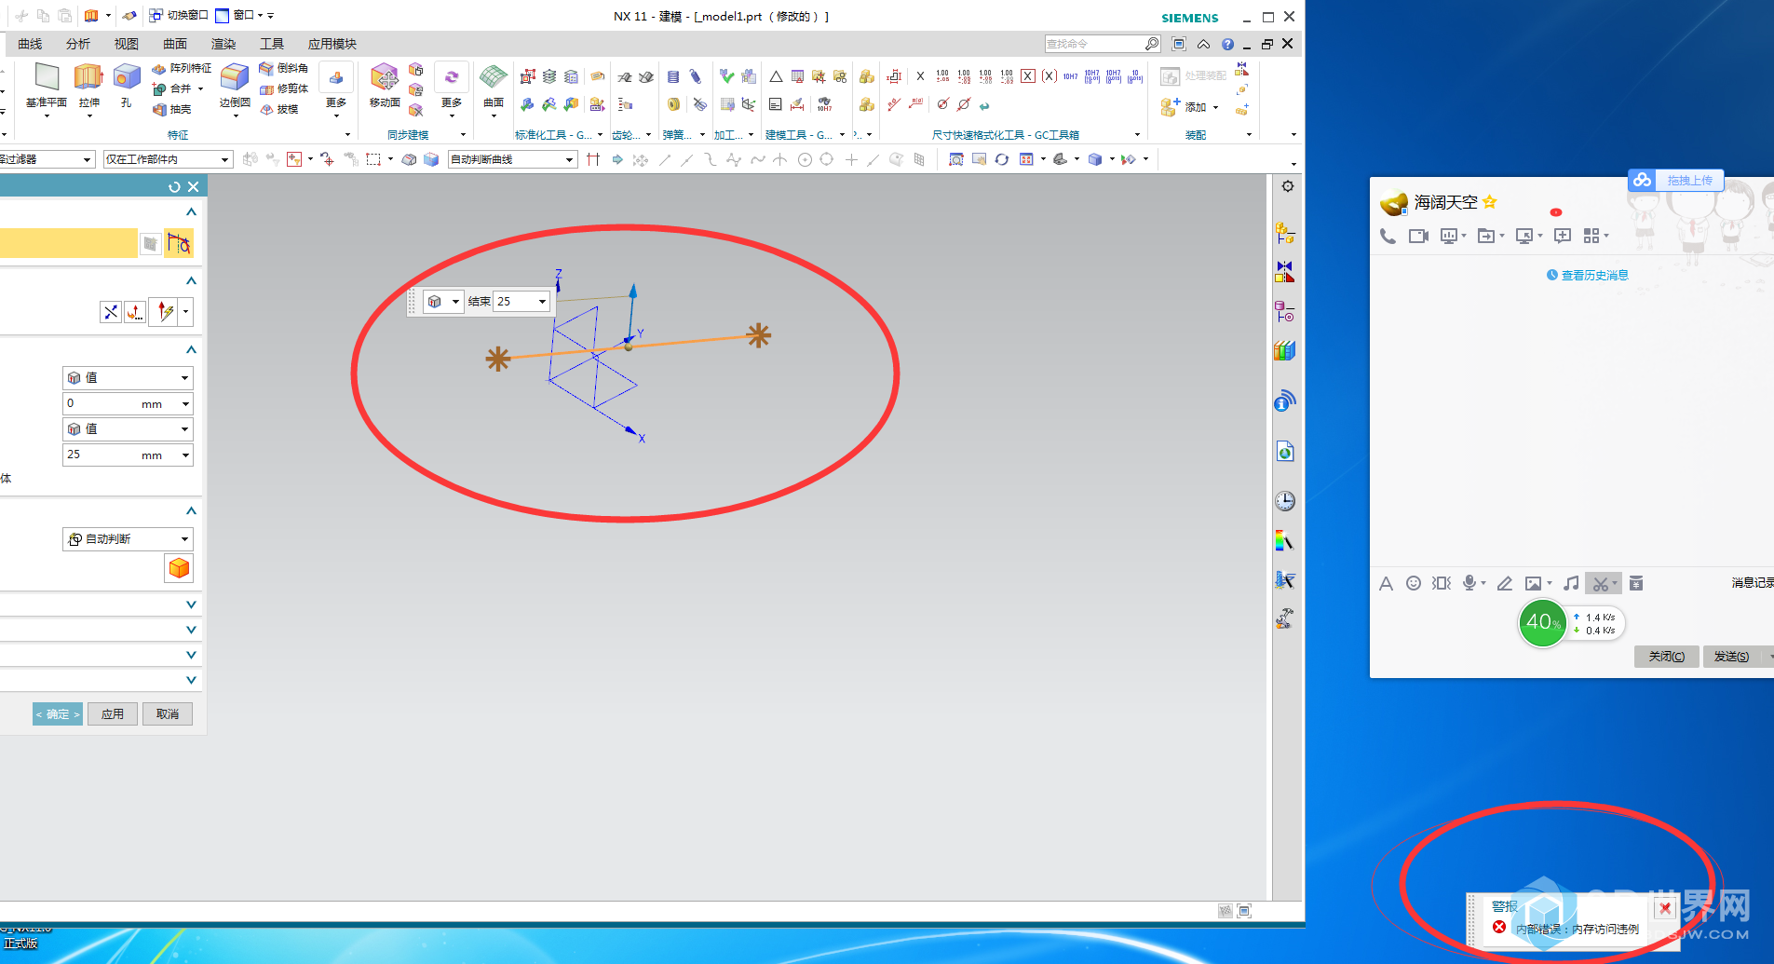Toggle the snap quadrant point option

click(826, 159)
